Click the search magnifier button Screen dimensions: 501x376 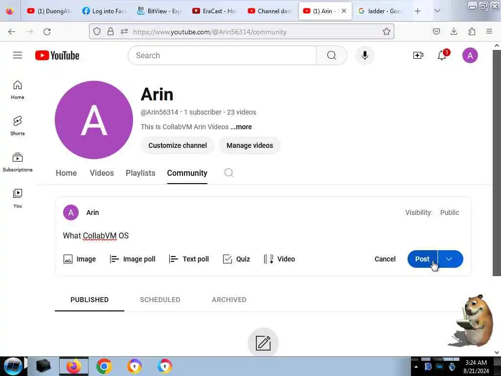point(331,55)
